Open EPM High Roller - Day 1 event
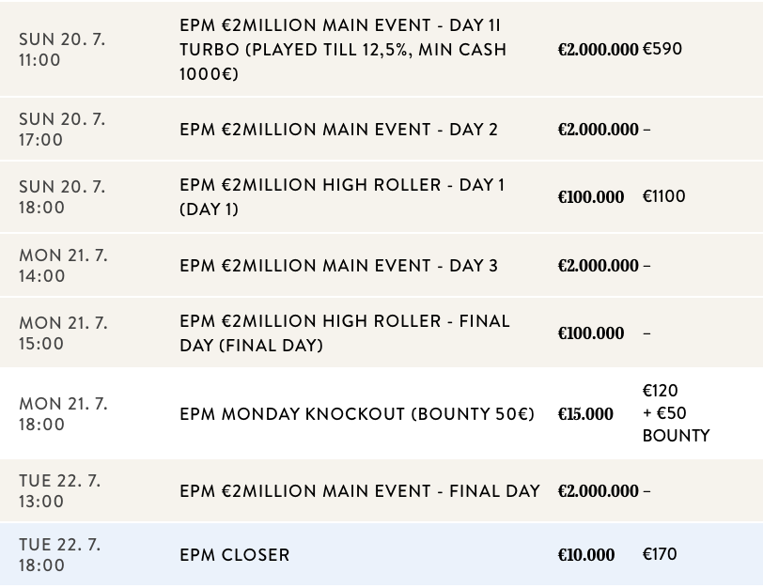This screenshot has width=763, height=588. click(x=342, y=196)
